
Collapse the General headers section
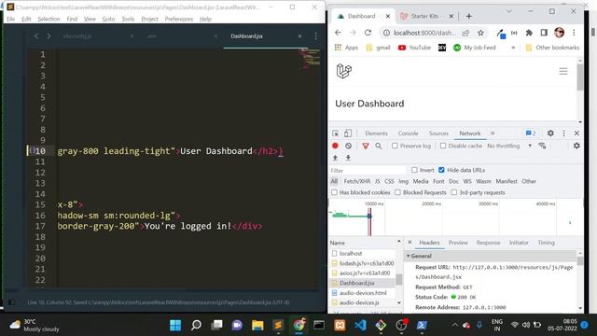point(409,256)
